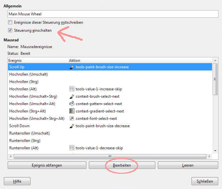
Task: Click brush icon beside tools-paint-brush-size-increase
Action: pyautogui.click(x=72, y=67)
